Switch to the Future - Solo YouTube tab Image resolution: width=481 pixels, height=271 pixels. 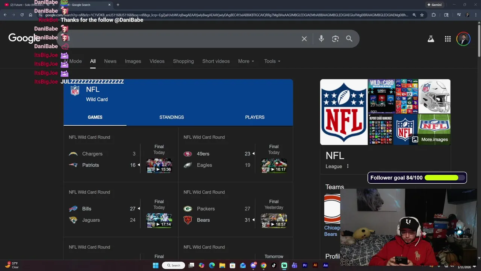[28, 5]
